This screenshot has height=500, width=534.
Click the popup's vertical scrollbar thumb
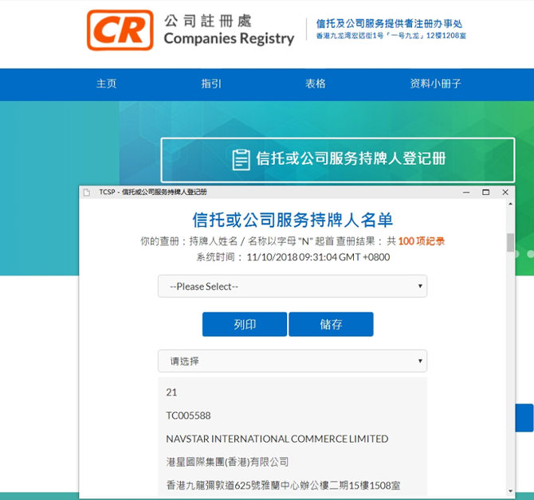coord(510,242)
